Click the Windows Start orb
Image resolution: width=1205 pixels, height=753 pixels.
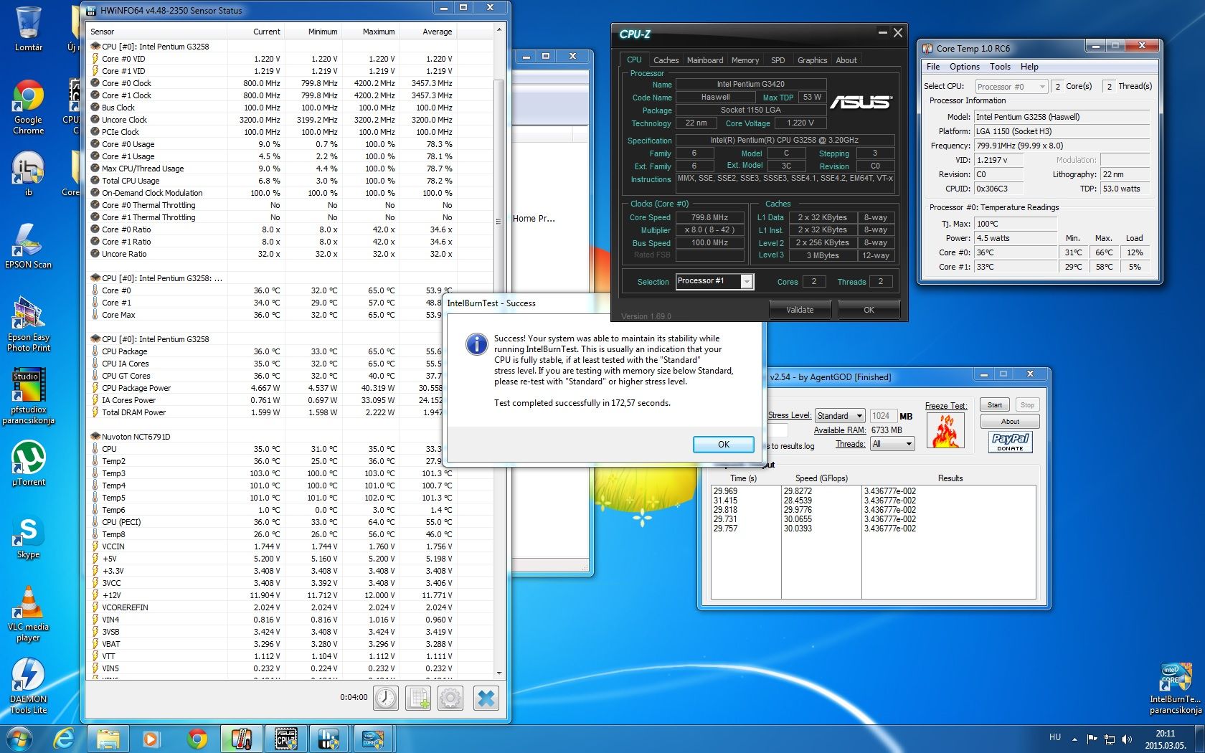pyautogui.click(x=19, y=739)
